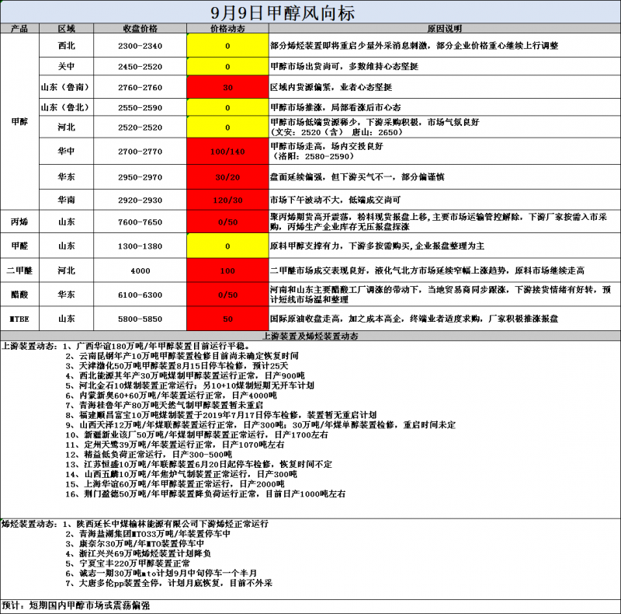Click the MTBE product cell
This screenshot has width=621, height=614.
pos(19,319)
